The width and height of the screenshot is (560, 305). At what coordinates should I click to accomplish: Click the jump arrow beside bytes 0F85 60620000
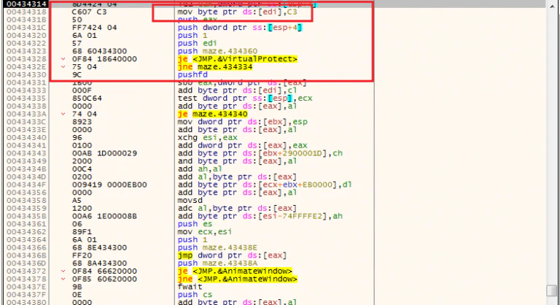(x=63, y=279)
